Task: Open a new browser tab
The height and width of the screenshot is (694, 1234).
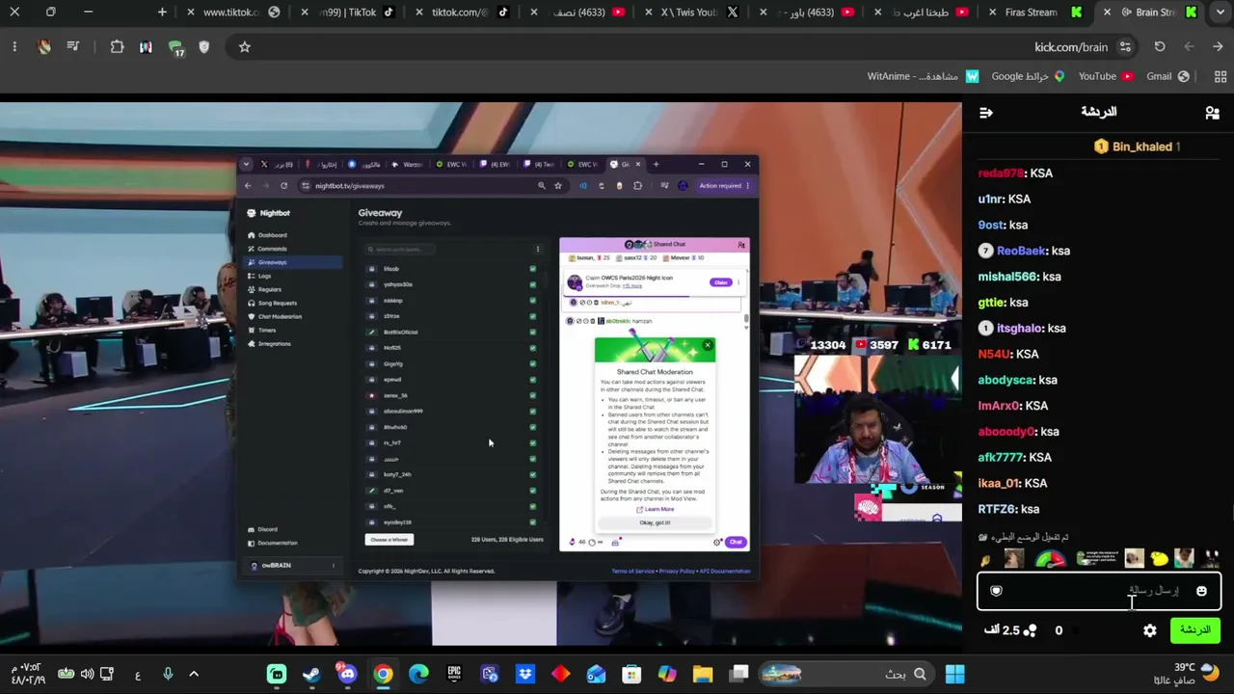Action: point(162,13)
